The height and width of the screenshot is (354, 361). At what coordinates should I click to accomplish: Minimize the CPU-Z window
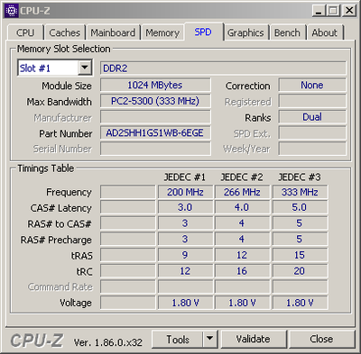point(319,11)
